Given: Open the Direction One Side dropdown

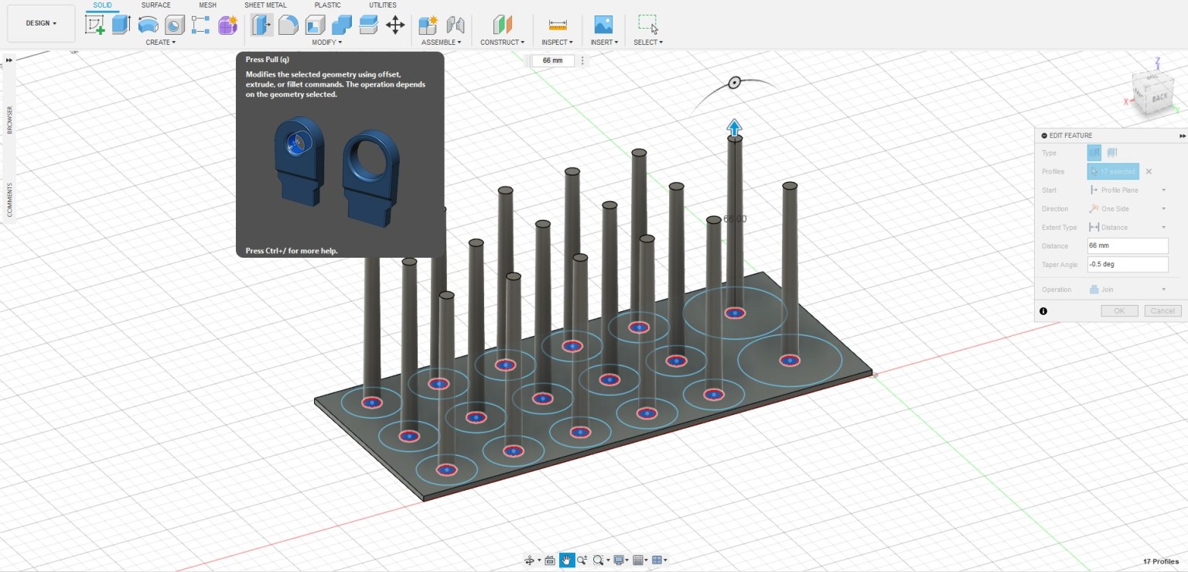Looking at the screenshot, I should point(1128,209).
